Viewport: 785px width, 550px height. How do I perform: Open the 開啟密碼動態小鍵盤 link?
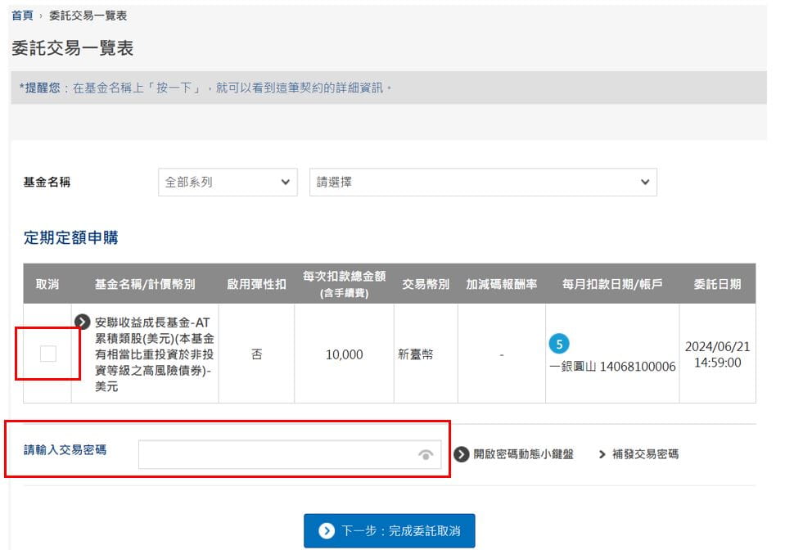tap(523, 454)
